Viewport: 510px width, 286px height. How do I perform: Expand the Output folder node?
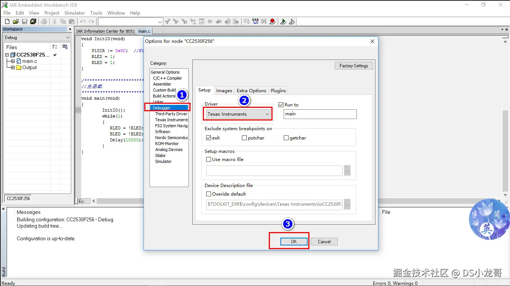[x=13, y=68]
